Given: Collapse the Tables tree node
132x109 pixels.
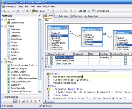Looking at the screenshot, I should pos(2,26).
